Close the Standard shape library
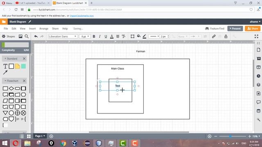This screenshot has height=147, width=262. click(24, 58)
